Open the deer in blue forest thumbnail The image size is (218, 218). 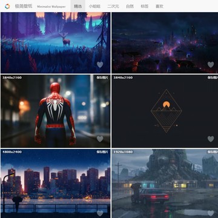[55, 42]
